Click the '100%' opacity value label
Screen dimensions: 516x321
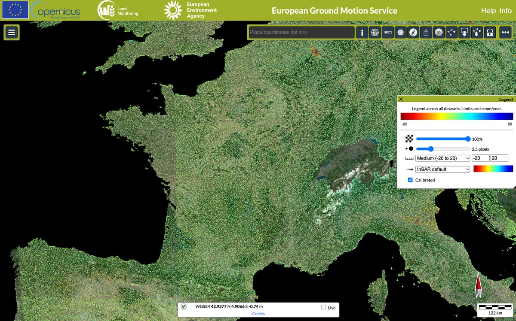(x=477, y=139)
